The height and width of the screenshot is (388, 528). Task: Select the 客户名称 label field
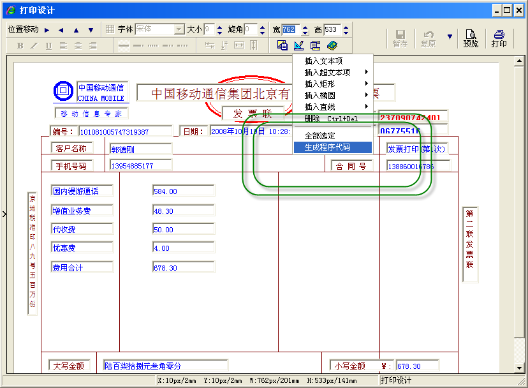tap(71, 148)
